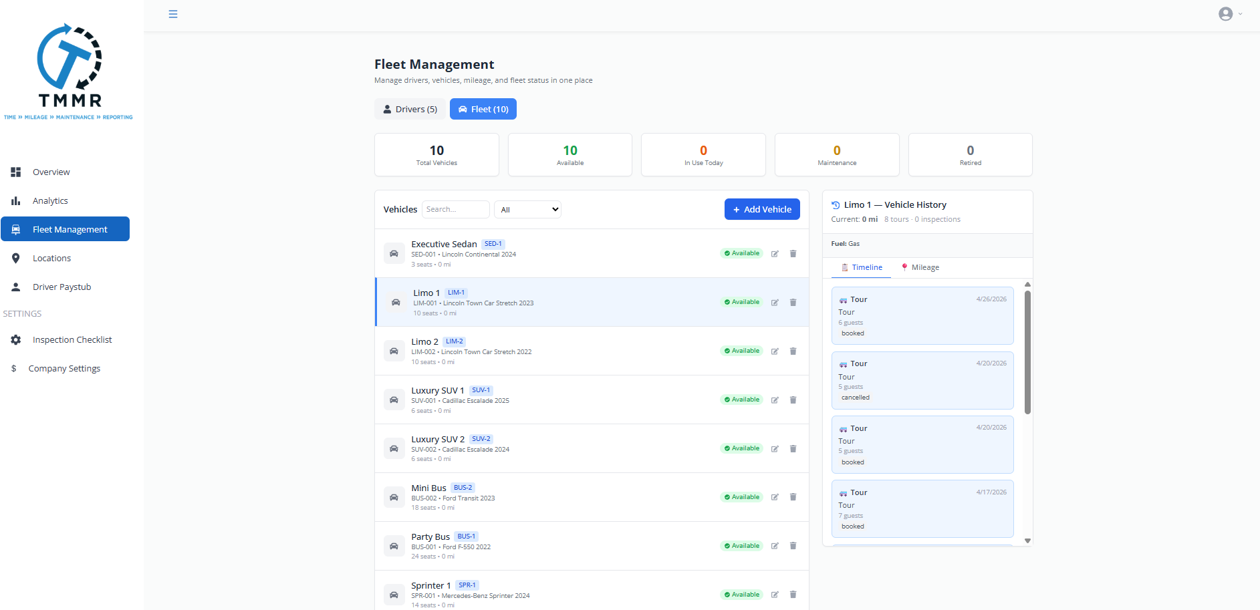Delete Luxury SUV 2 vehicle

pos(793,449)
